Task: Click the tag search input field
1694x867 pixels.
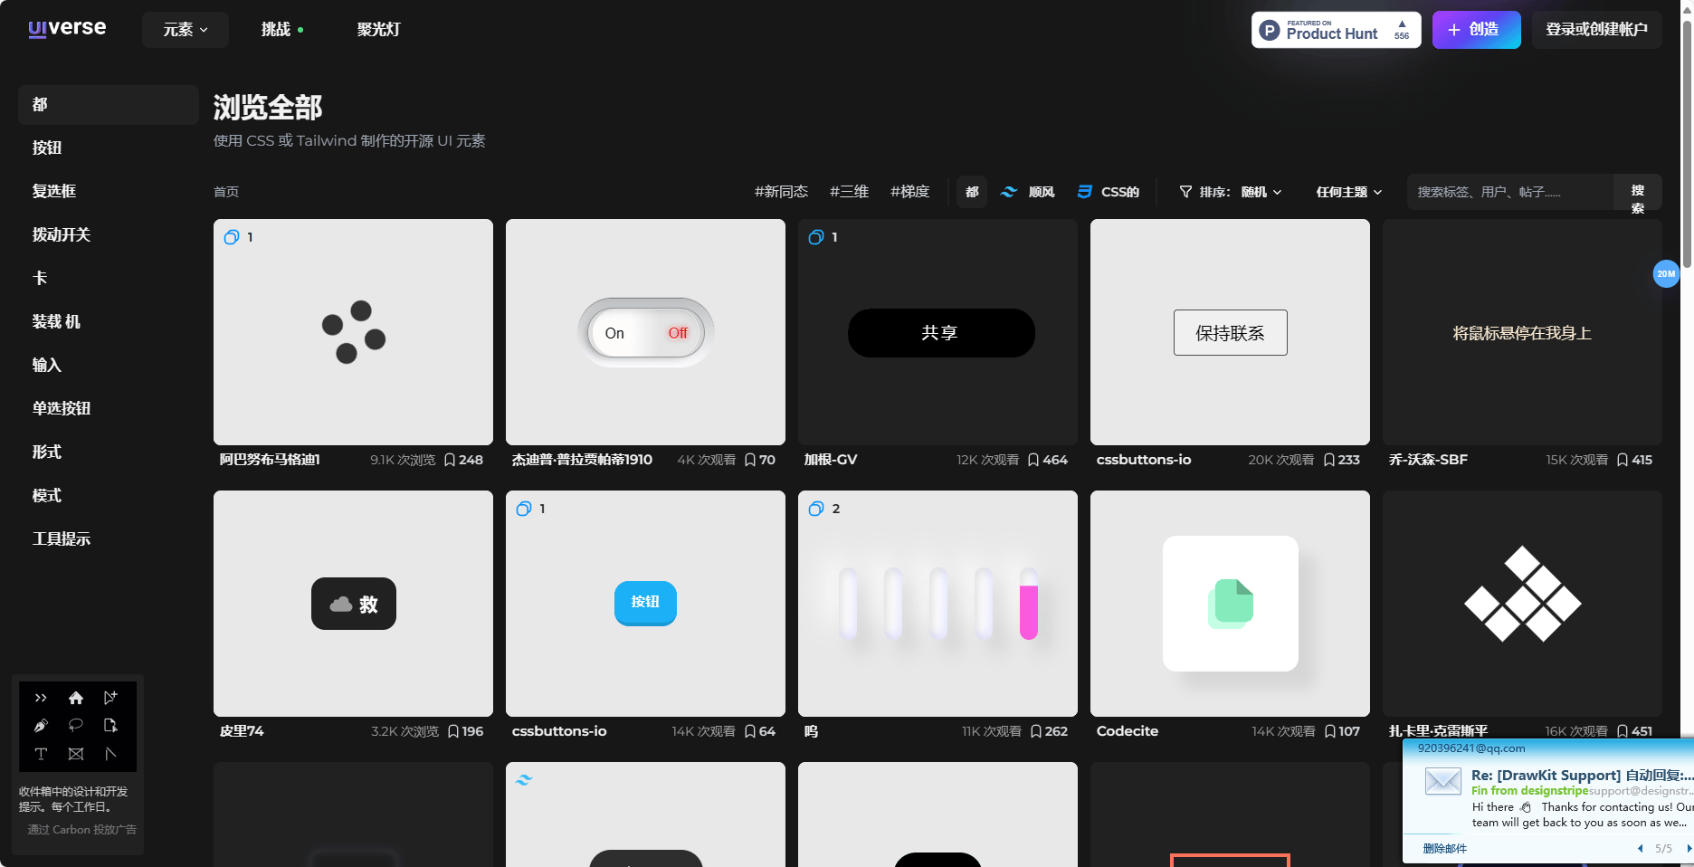Action: point(1509,192)
